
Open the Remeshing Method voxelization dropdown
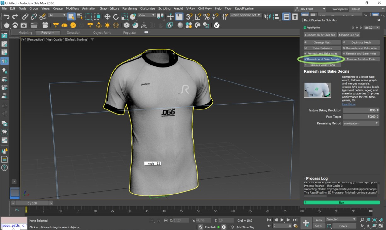click(361, 123)
